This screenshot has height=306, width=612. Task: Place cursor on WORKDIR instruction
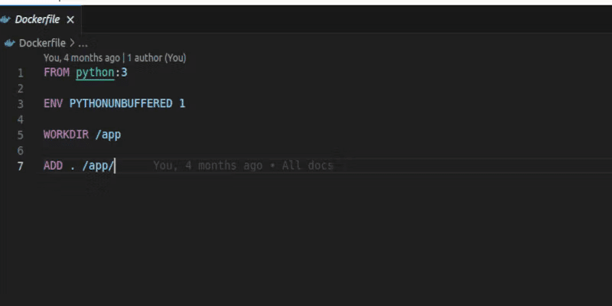[x=66, y=135]
